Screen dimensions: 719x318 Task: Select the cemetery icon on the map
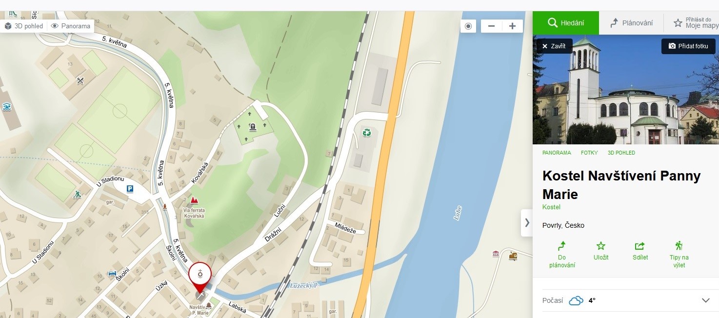pos(253,127)
